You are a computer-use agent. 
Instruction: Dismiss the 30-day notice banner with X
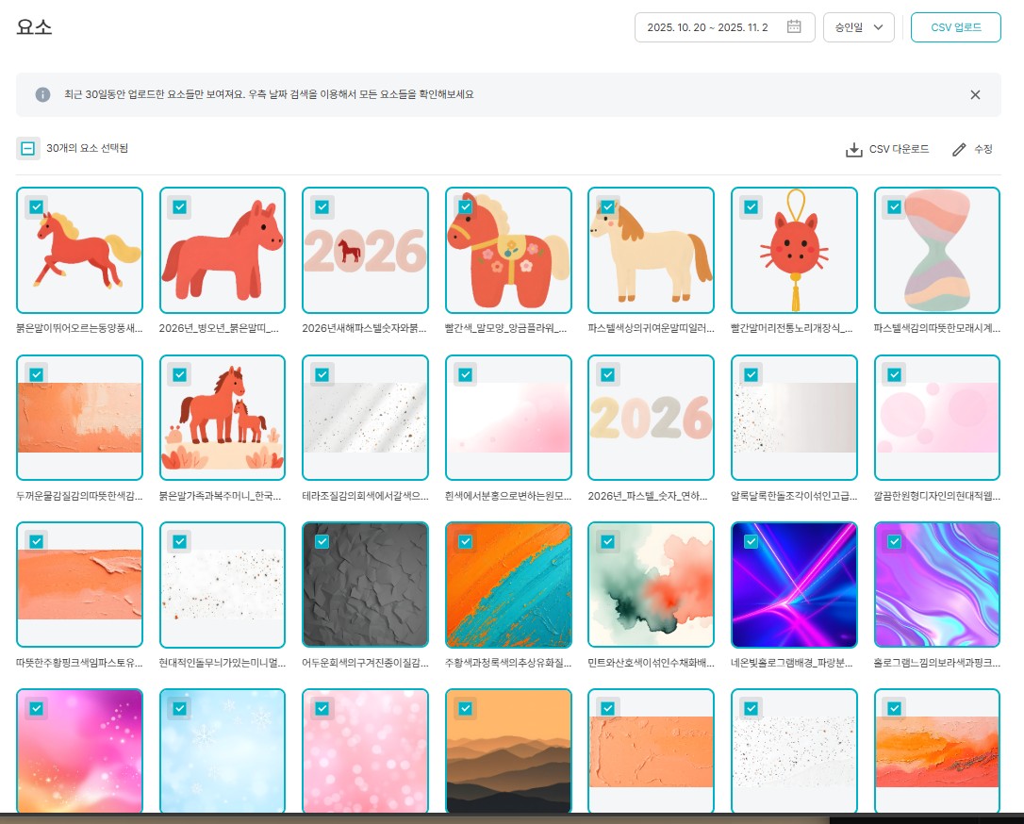(975, 94)
